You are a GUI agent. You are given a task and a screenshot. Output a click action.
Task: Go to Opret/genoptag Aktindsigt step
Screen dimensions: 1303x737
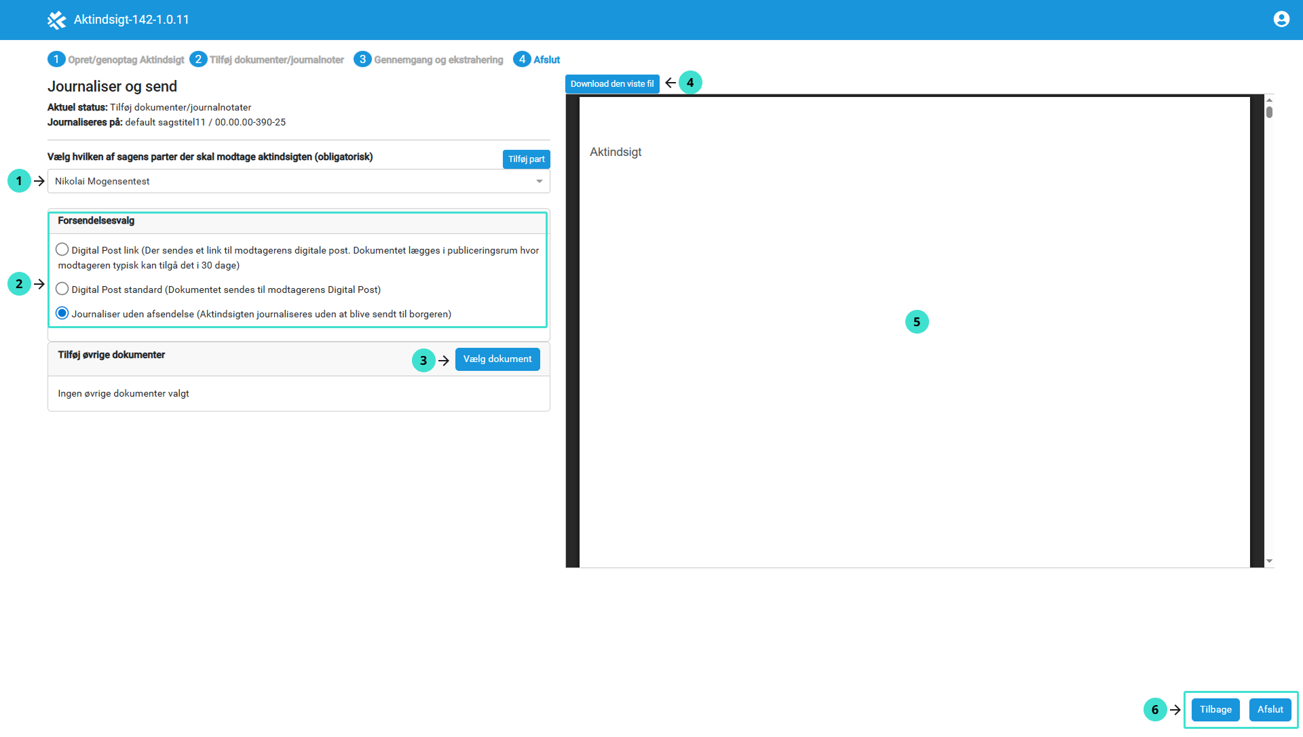pos(126,60)
